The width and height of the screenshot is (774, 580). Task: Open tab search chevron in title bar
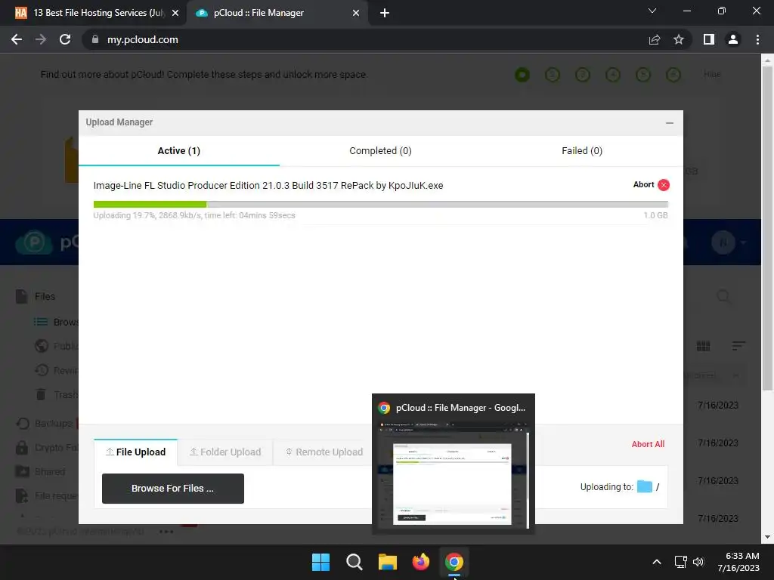(x=652, y=11)
